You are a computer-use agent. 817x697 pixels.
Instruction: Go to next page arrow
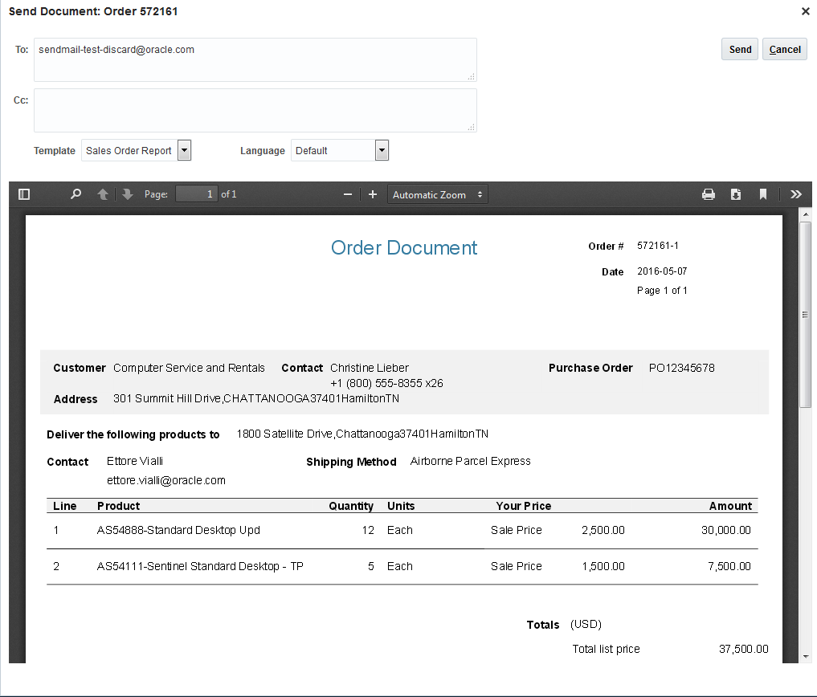127,194
